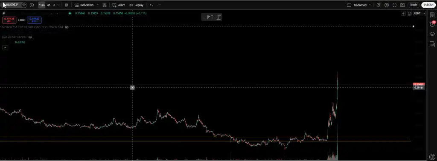Select the bars pattern tool in floating toolbar
Screen dimensions: 437x161
pyautogui.click(x=210, y=17)
